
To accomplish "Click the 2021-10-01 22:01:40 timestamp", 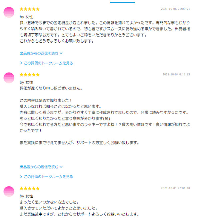I will click(175, 188).
